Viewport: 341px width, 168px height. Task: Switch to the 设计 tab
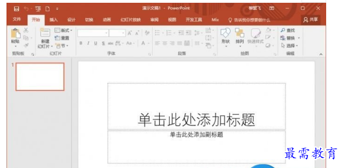pyautogui.click(x=71, y=20)
